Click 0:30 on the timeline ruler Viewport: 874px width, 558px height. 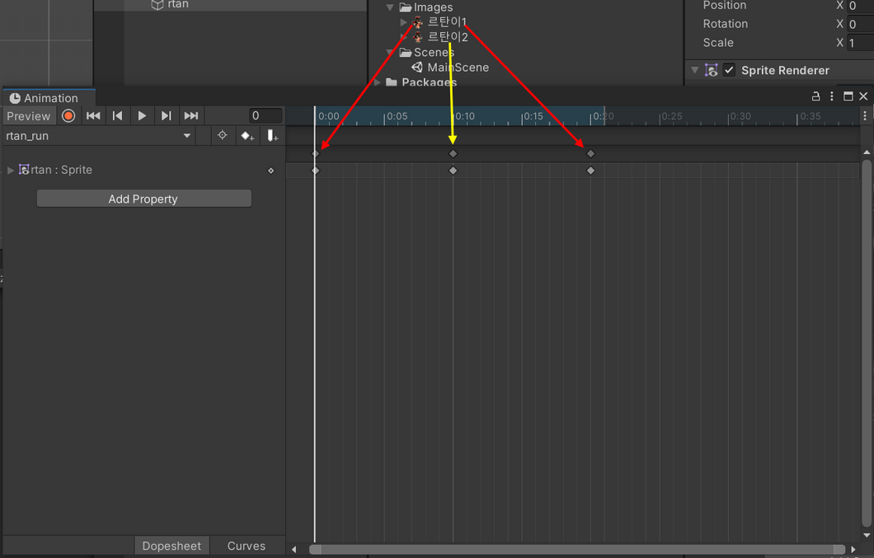point(740,116)
